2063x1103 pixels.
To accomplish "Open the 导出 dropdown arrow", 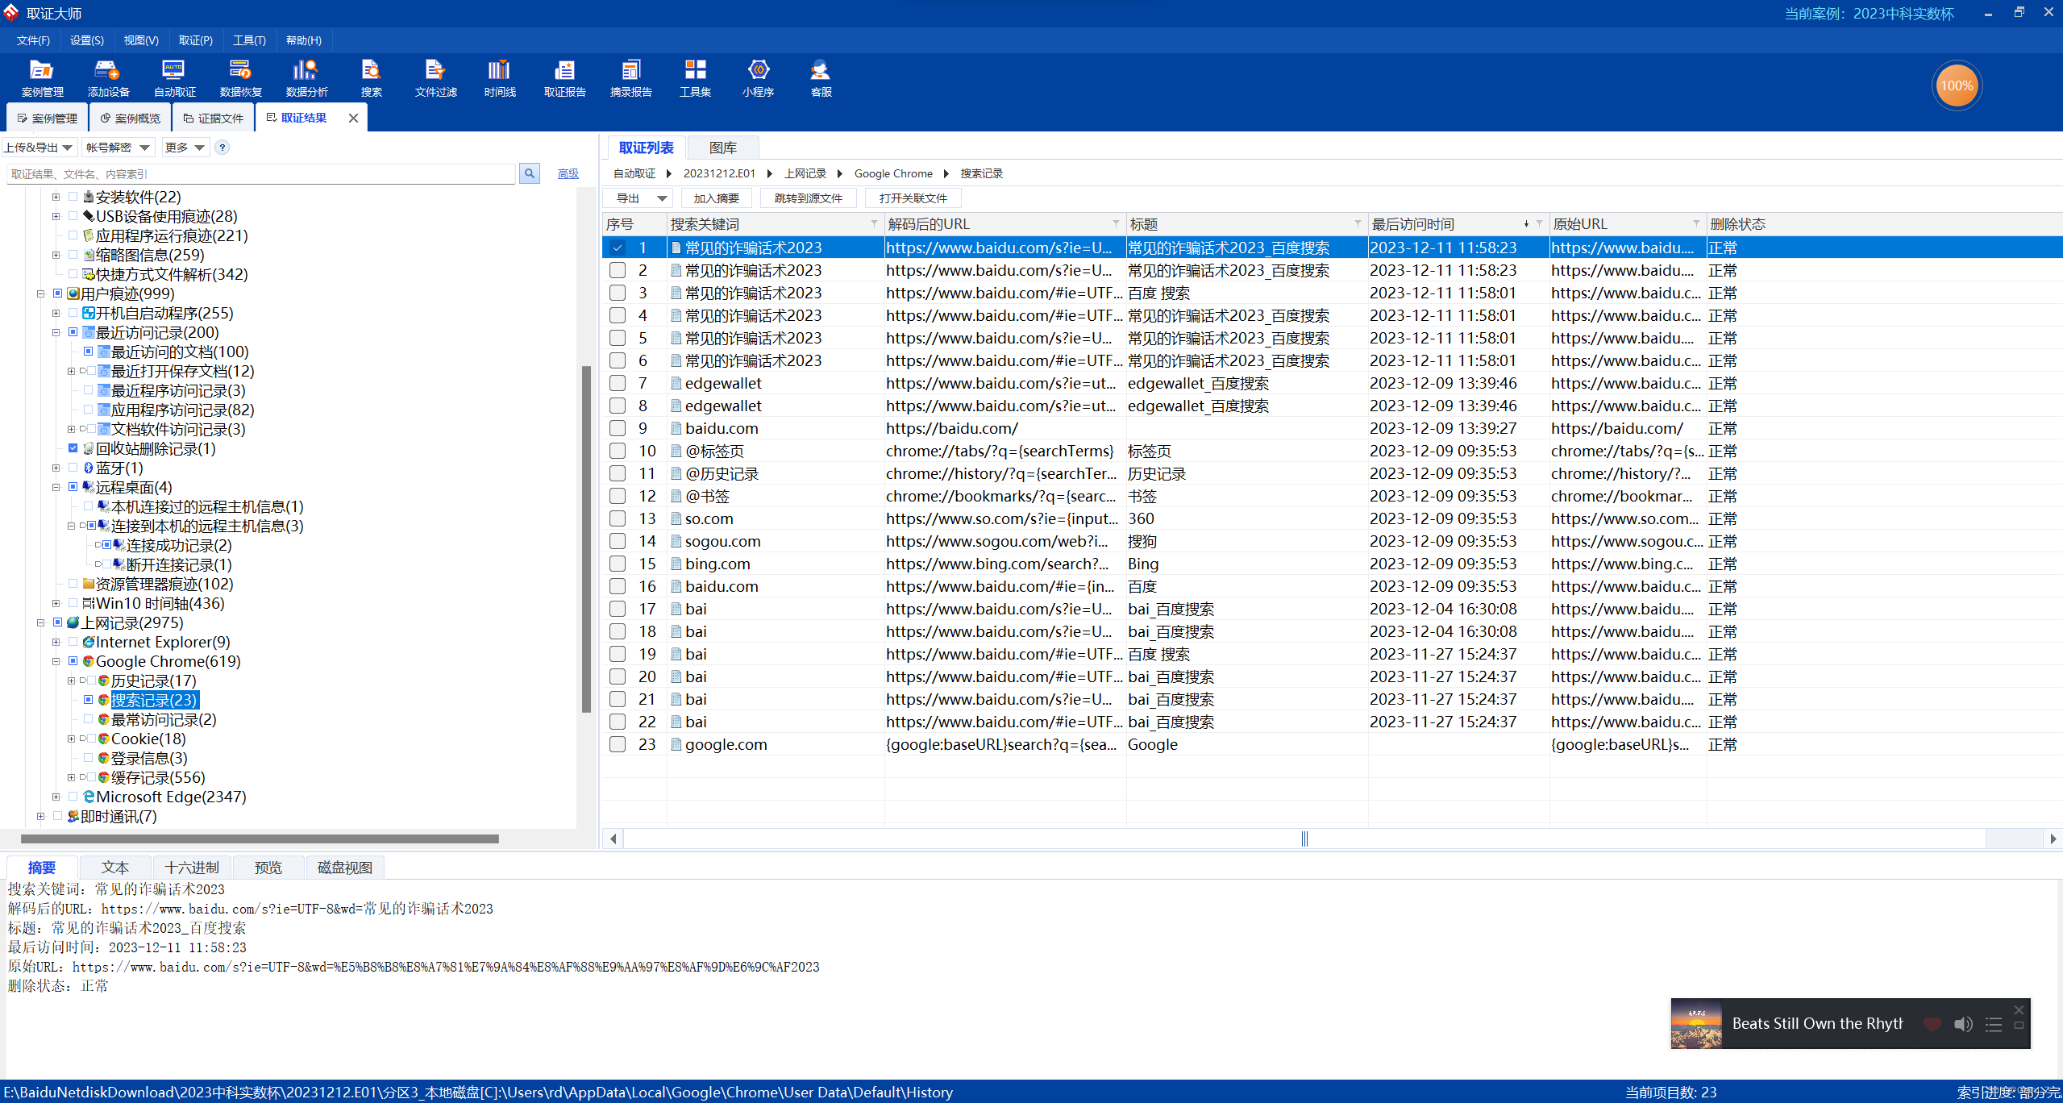I will pyautogui.click(x=661, y=198).
